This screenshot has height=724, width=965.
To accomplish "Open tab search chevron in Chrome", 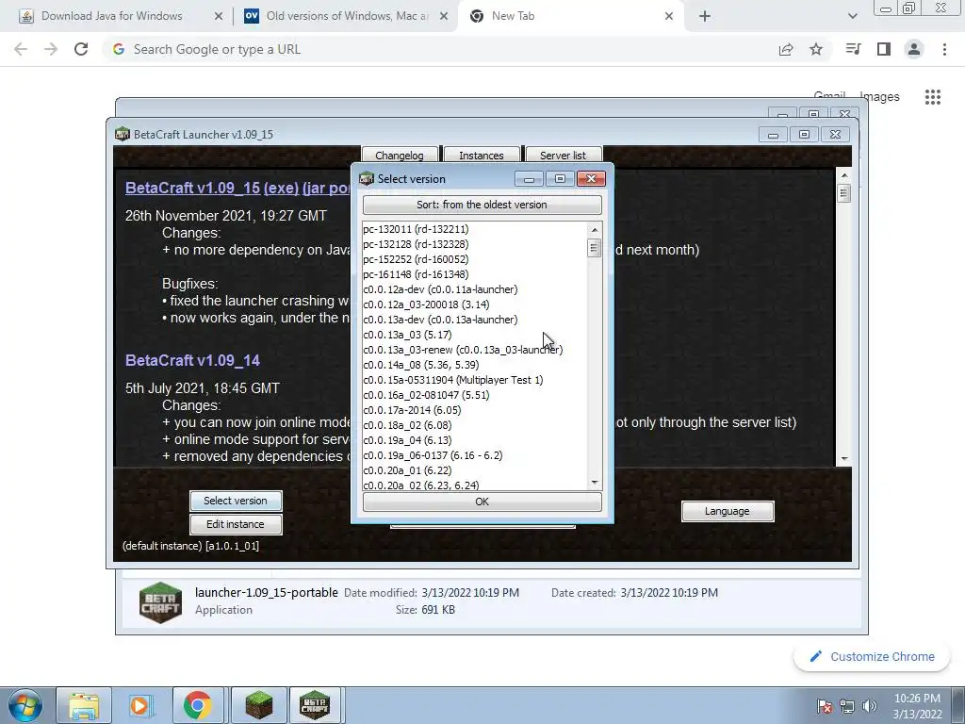I will click(x=852, y=17).
